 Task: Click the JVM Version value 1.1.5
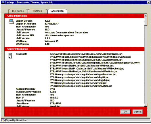point(47,38)
